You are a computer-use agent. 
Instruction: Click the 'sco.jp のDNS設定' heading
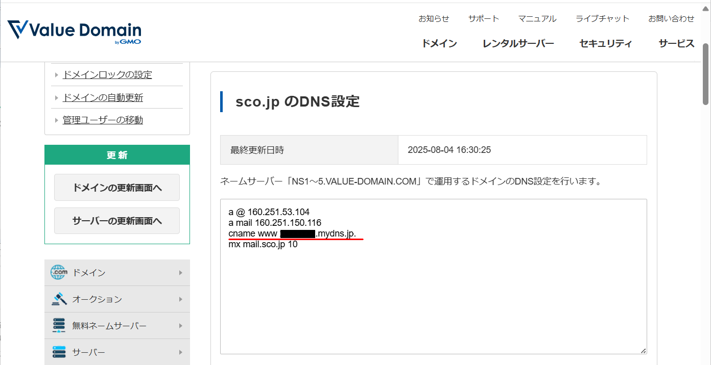point(298,101)
